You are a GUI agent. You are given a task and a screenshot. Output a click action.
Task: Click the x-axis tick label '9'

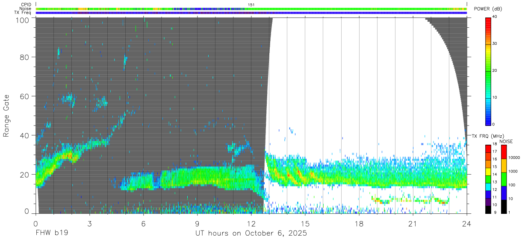click(x=197, y=224)
